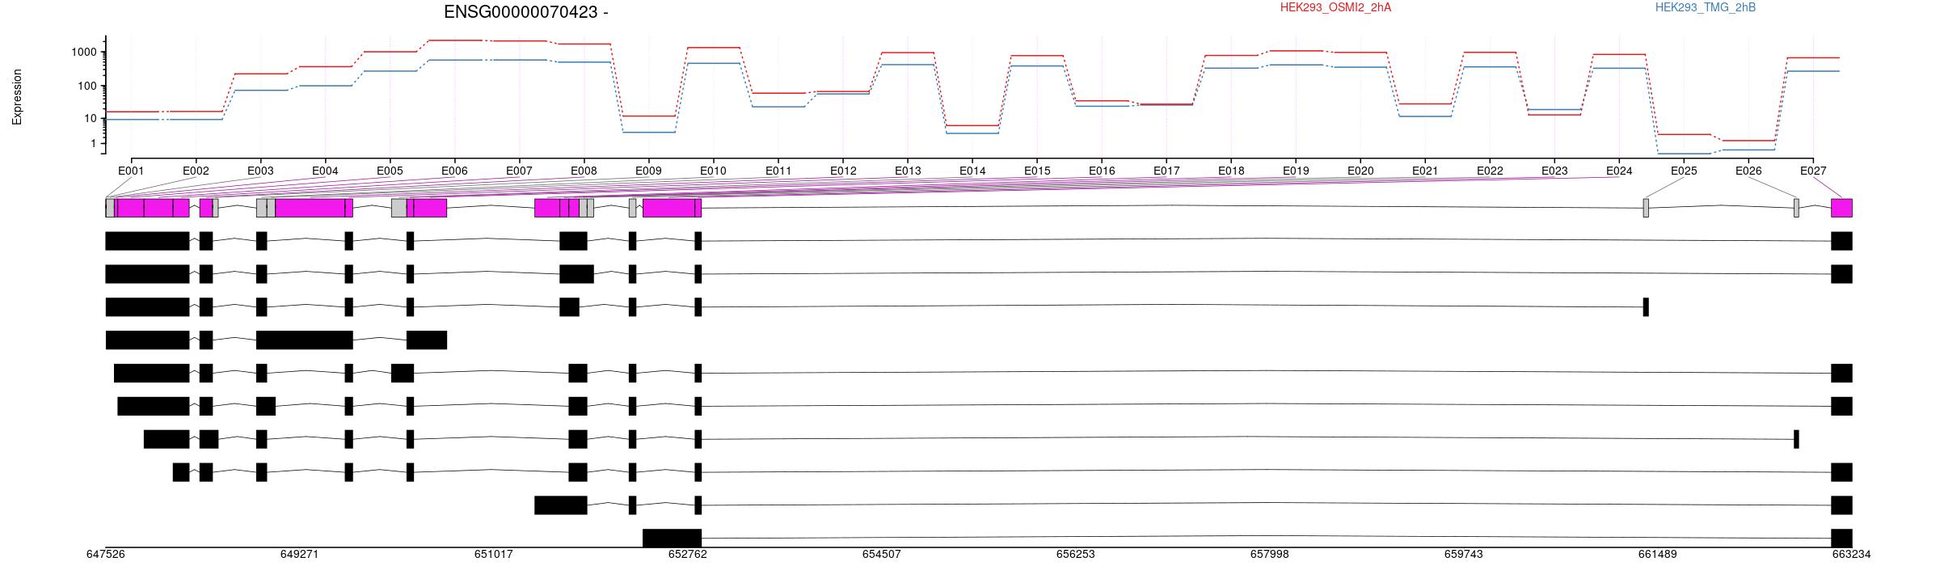Click the magenta exon box linked to E027
This screenshot has height=566, width=1940.
pos(1841,208)
